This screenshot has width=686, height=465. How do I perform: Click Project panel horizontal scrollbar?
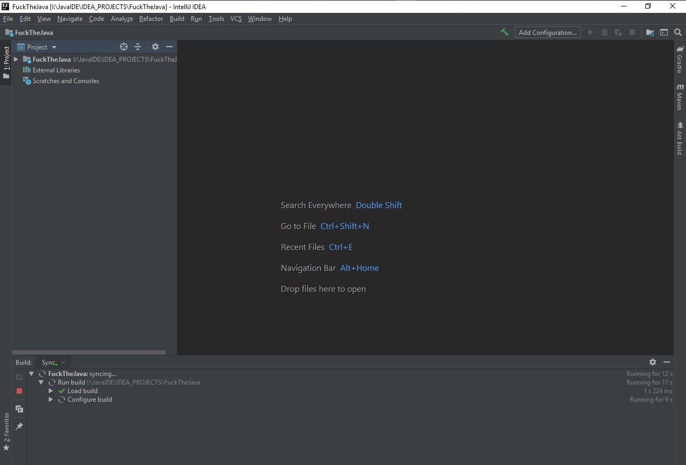(90, 352)
